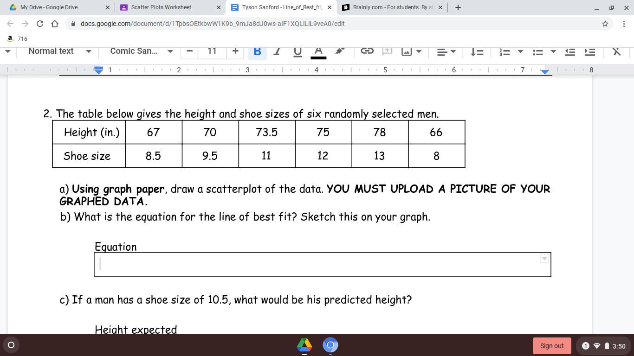634x356 pixels.
Task: Open the Comic Sans font dropdown
Action: [x=141, y=51]
